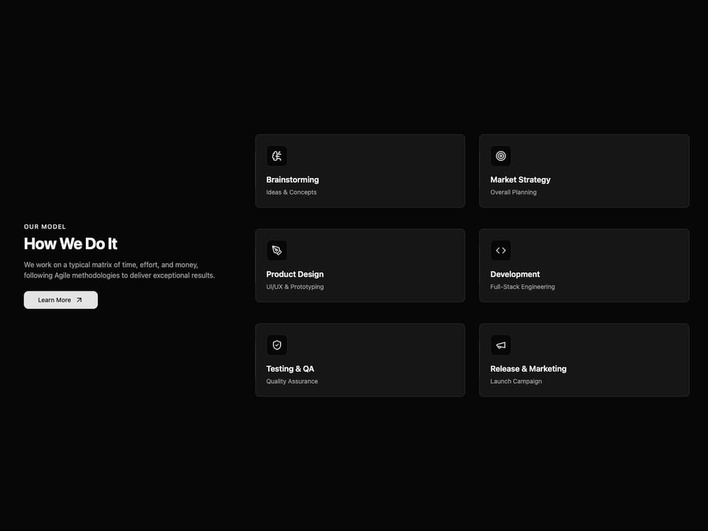
Task: Click the Launch Campaign subtitle
Action: tap(516, 381)
